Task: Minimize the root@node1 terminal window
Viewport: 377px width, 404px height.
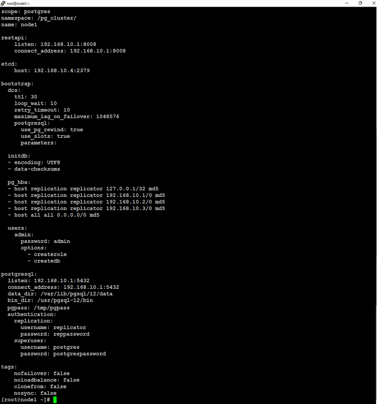Action: pos(347,3)
